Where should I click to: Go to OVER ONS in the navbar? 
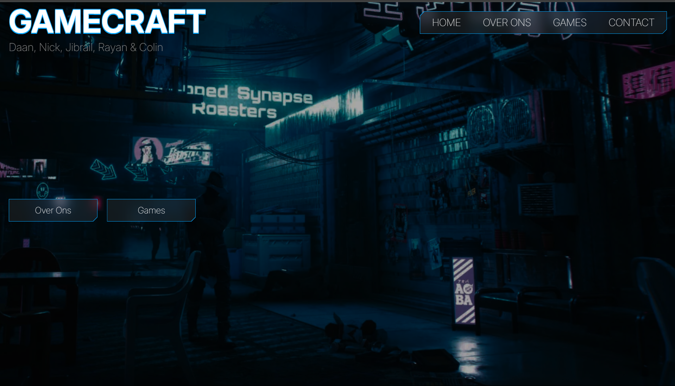tap(506, 23)
